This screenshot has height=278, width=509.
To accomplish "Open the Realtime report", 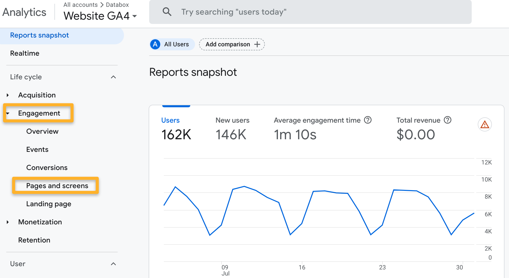I will pos(25,53).
